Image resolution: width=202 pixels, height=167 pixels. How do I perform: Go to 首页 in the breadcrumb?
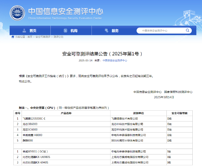pyautogui.click(x=30, y=37)
